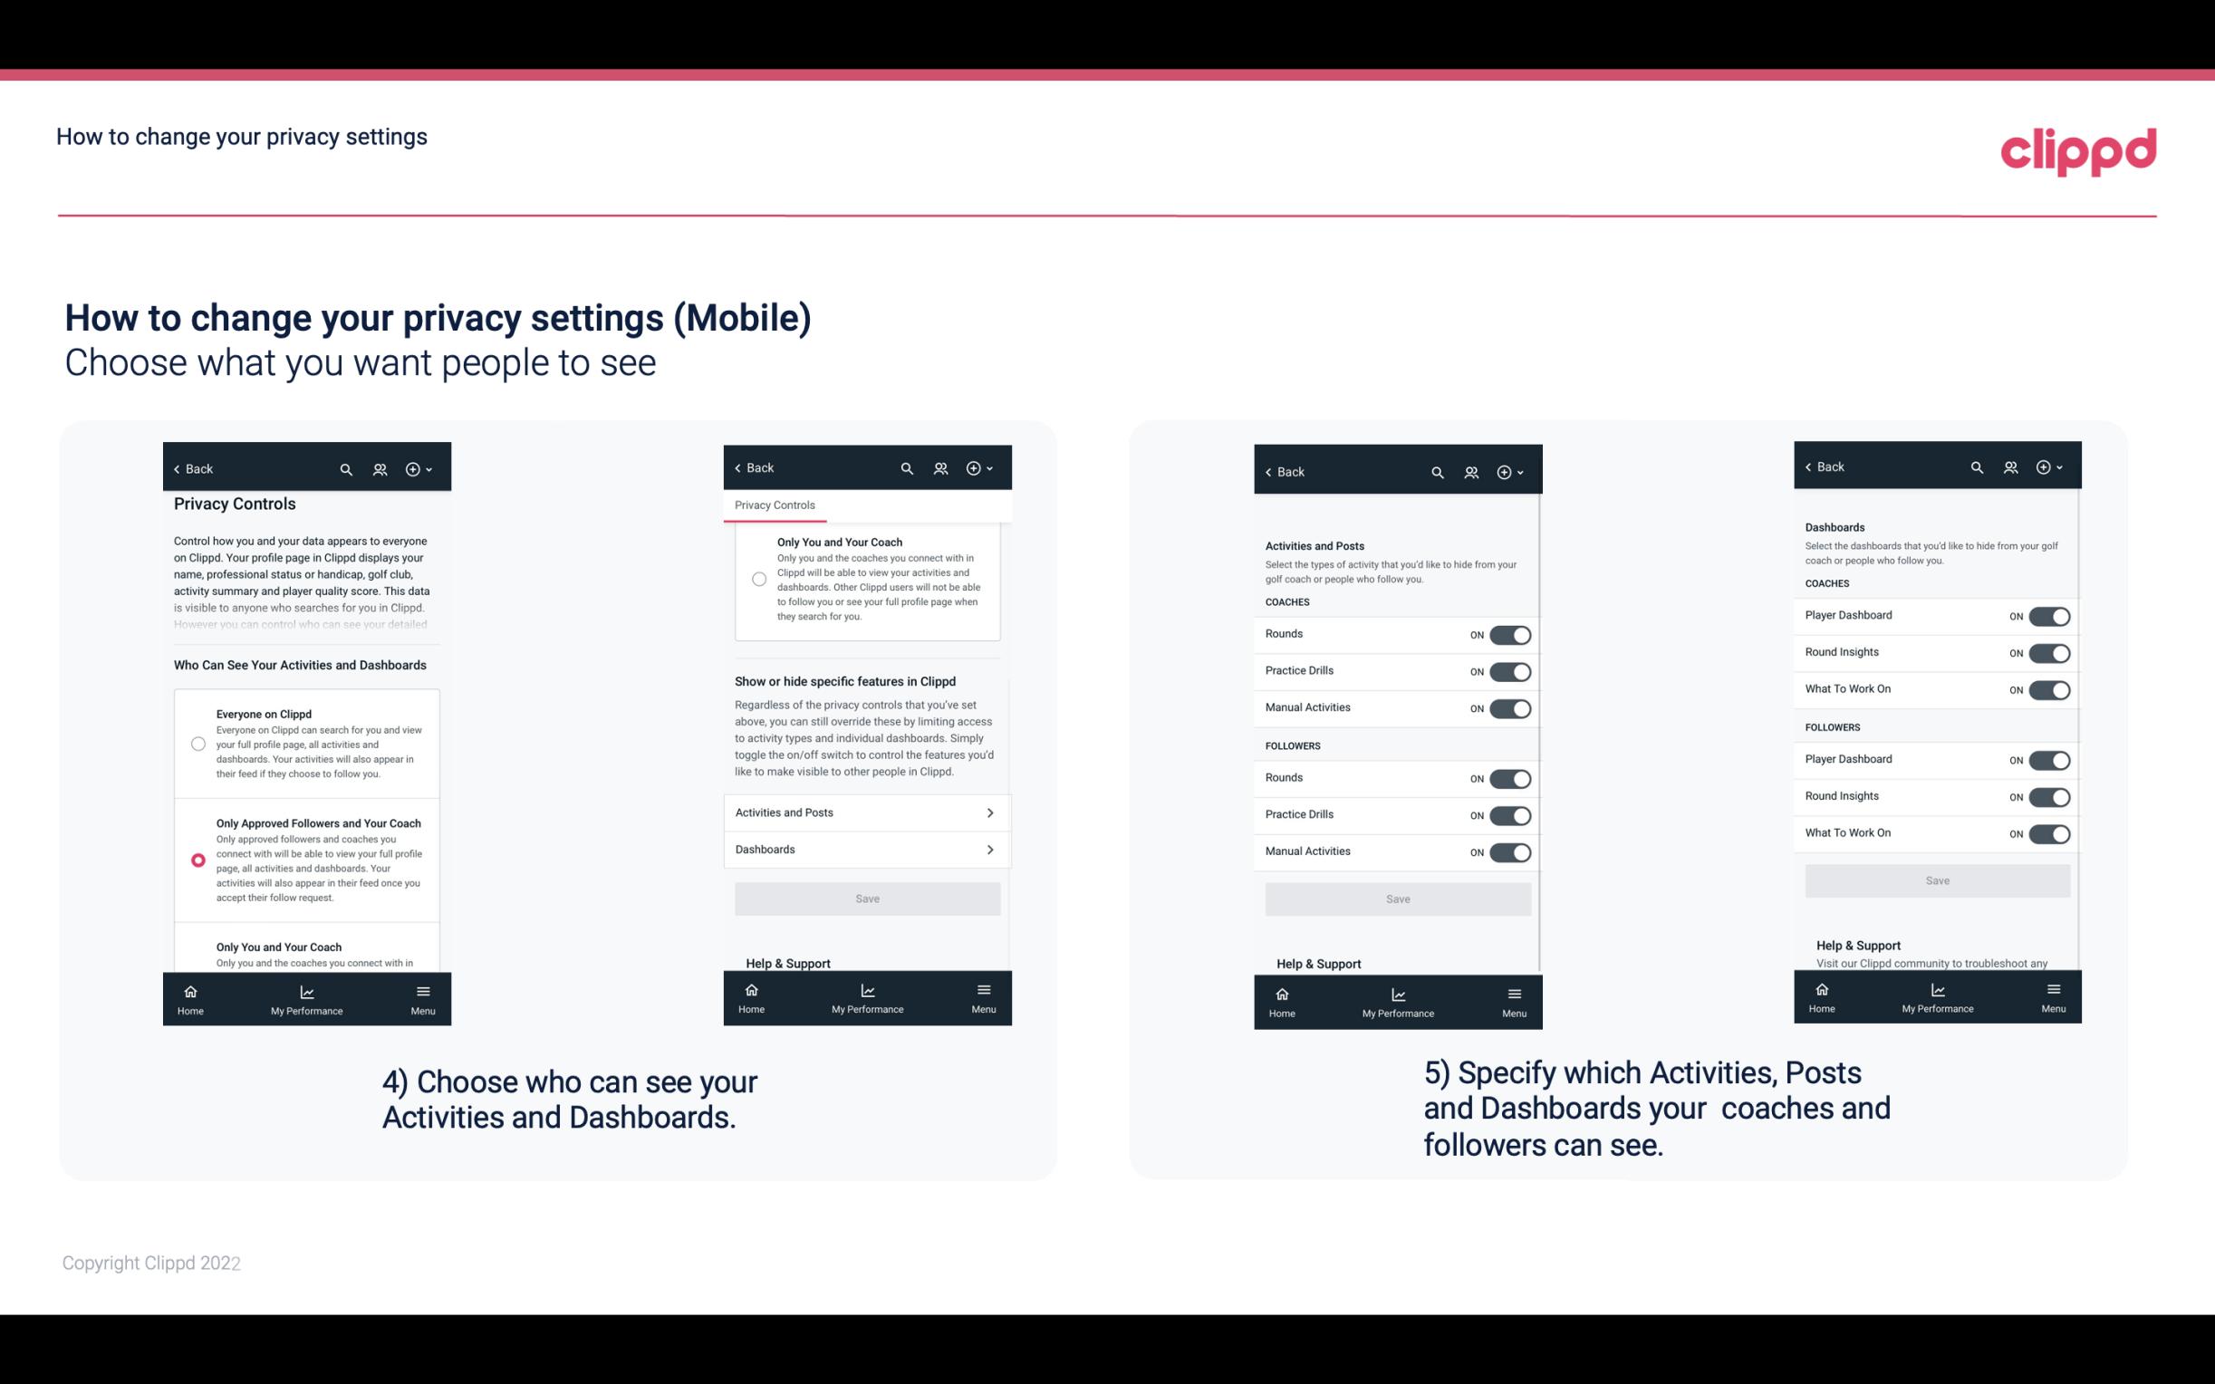
Task: Disable Player Dashboard for Followers
Action: pos(2049,759)
